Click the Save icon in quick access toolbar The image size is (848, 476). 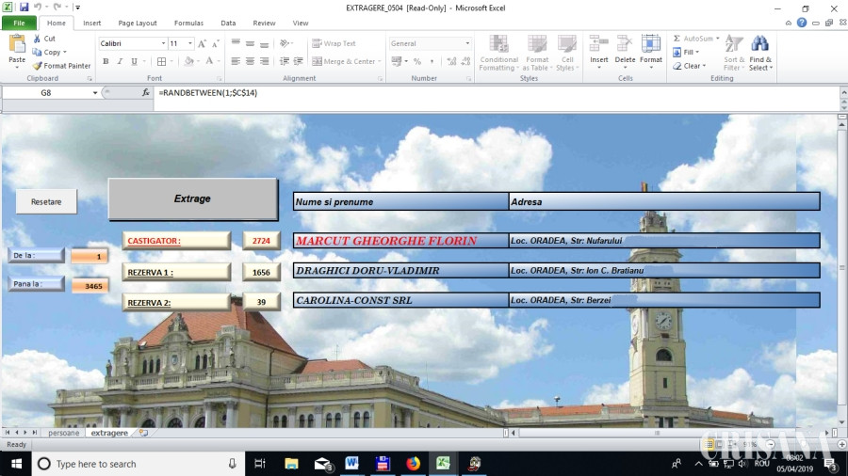coord(24,8)
